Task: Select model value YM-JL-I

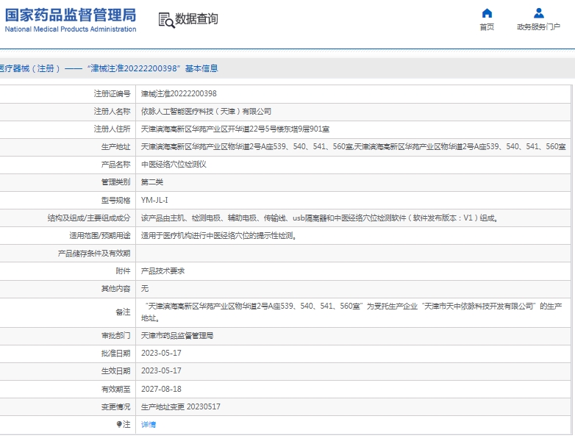Action: coord(154,200)
